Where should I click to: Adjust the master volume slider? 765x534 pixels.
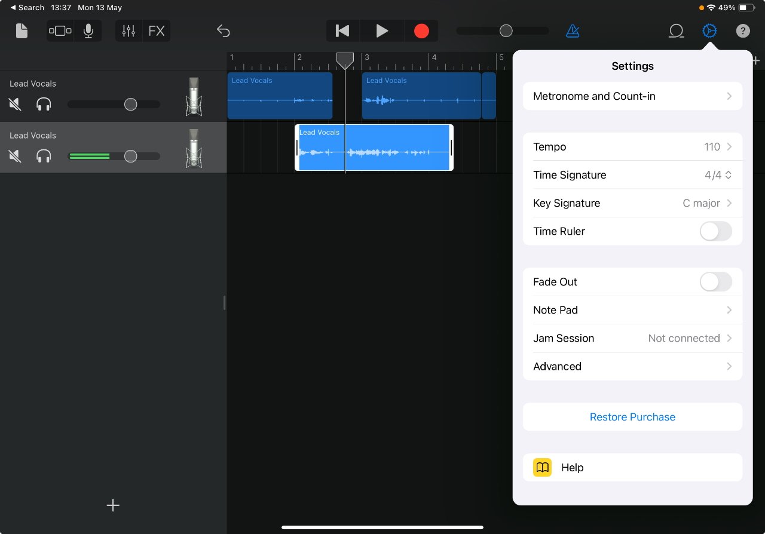point(505,30)
